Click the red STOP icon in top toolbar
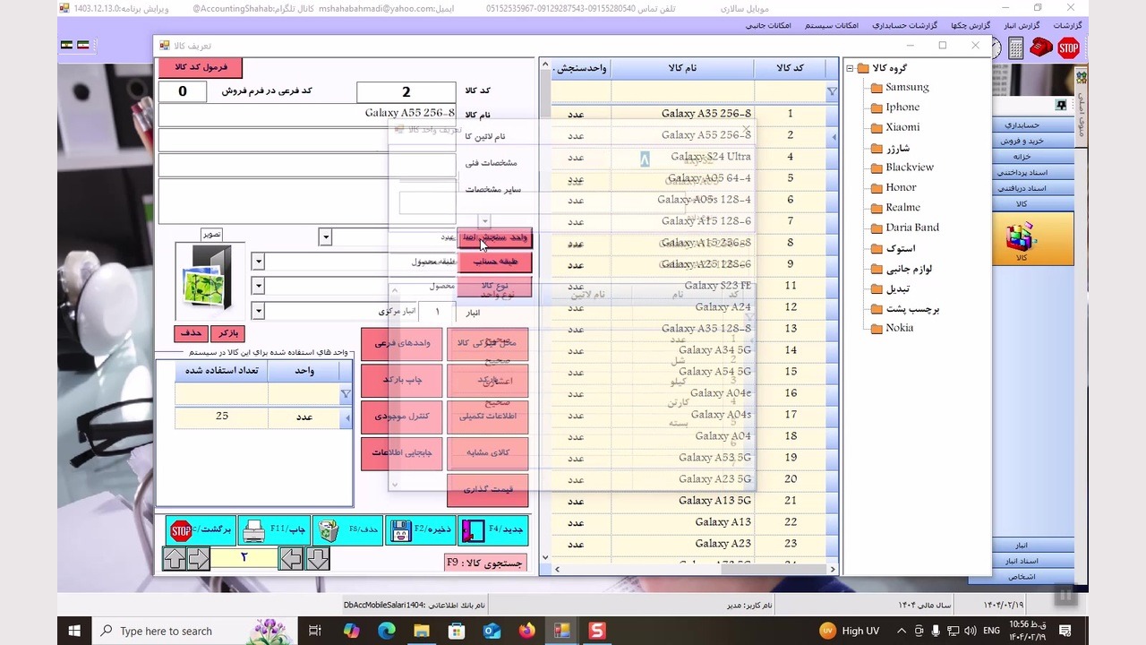The height and width of the screenshot is (645, 1146). (x=1068, y=48)
